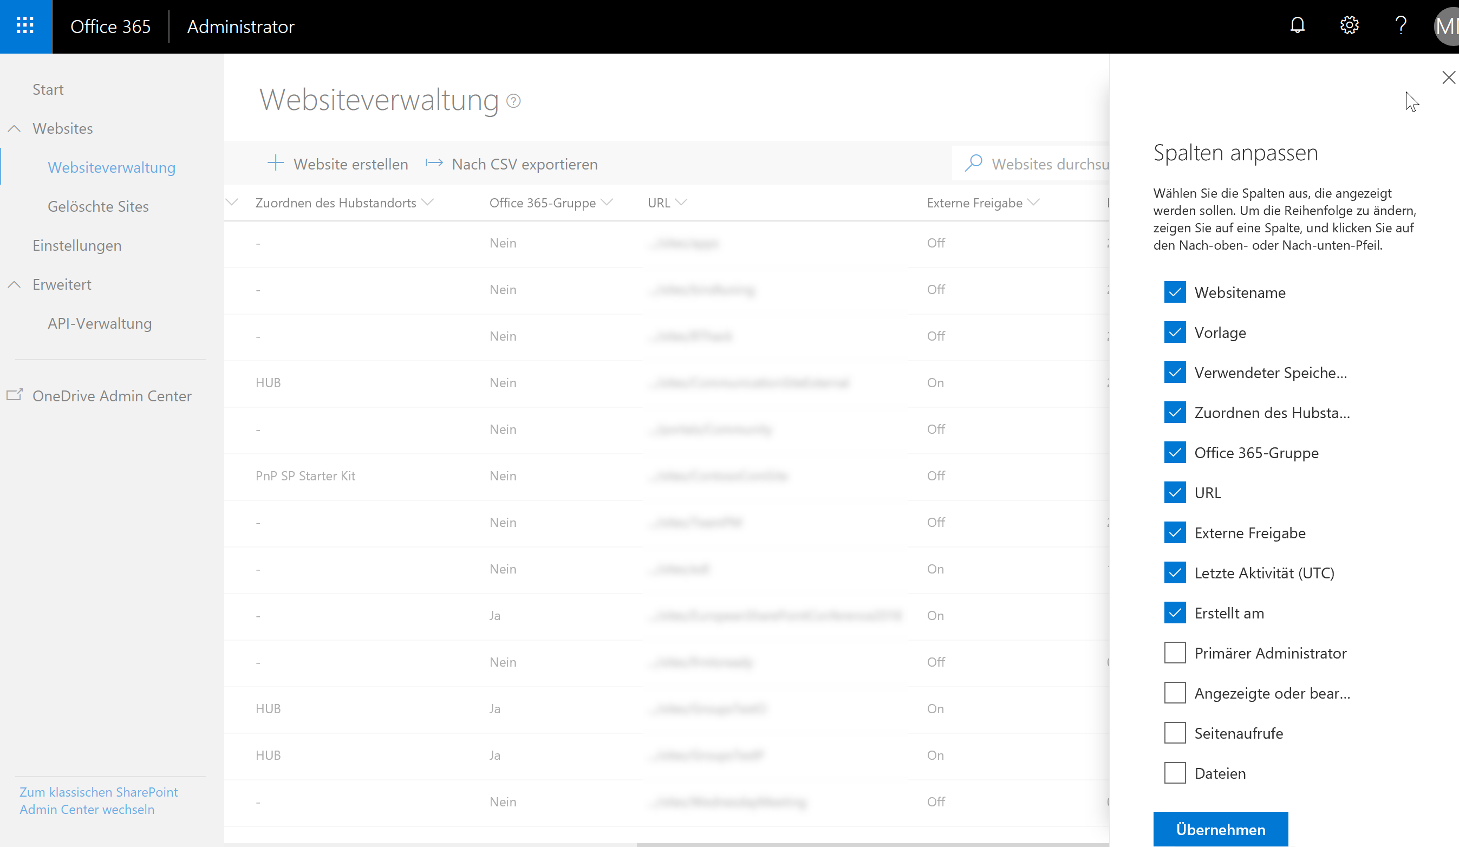Open the Office 365 app launcher waffle
The height and width of the screenshot is (847, 1459).
point(25,26)
